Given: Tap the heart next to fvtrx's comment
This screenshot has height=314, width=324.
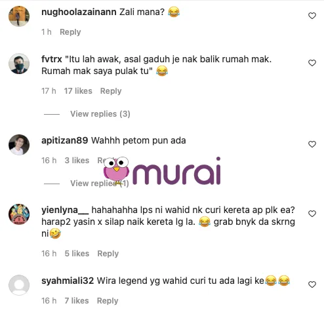Looking at the screenshot, I should pyautogui.click(x=312, y=63).
